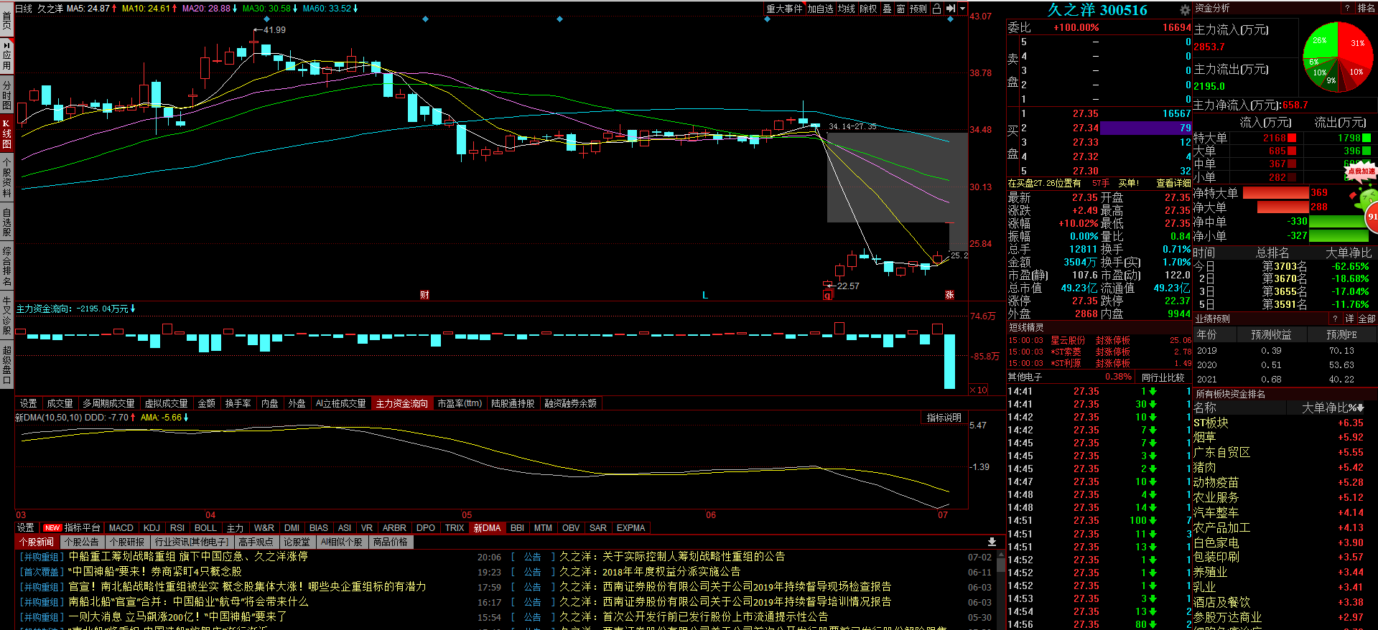
Task: Open the stock settings gear icon
Action: point(1185,10)
